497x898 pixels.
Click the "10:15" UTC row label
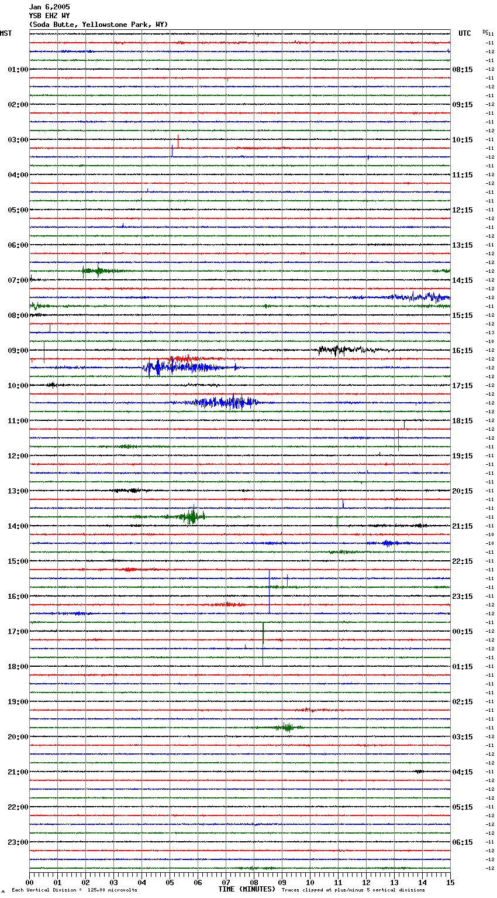(x=463, y=140)
